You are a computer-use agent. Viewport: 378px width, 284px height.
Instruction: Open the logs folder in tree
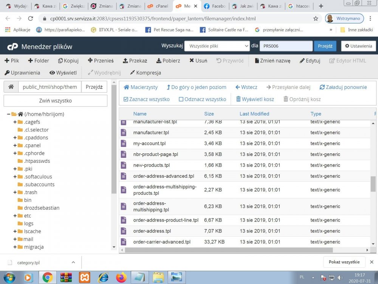coord(28,224)
